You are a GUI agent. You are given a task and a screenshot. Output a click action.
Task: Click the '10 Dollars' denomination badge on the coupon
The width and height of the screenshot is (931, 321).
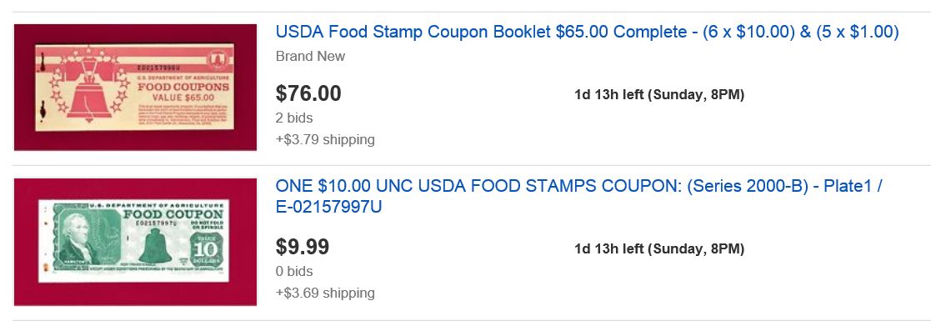coord(208,250)
